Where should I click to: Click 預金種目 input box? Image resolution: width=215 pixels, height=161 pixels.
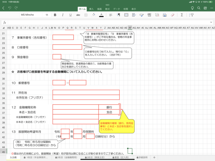click(57, 57)
